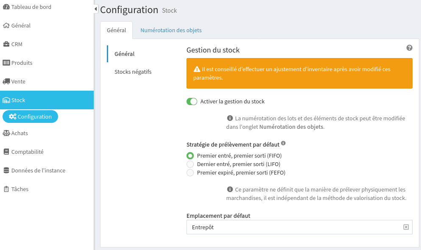Screen dimensions: 421x250
Task: Click the Achats balance scale icon
Action: tap(6, 133)
